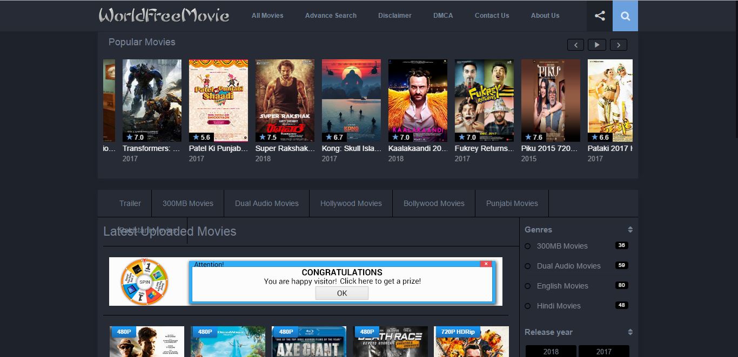Open the Pataki 2017 title link

point(610,148)
